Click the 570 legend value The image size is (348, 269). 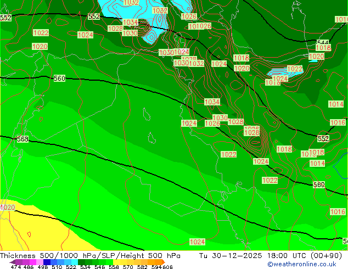tap(128, 267)
